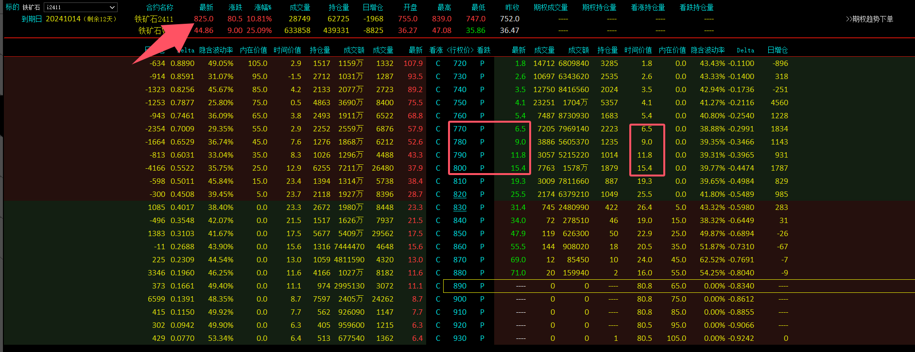Click the 昨收 column header
Viewport: 915px width, 352px height.
[x=512, y=7]
